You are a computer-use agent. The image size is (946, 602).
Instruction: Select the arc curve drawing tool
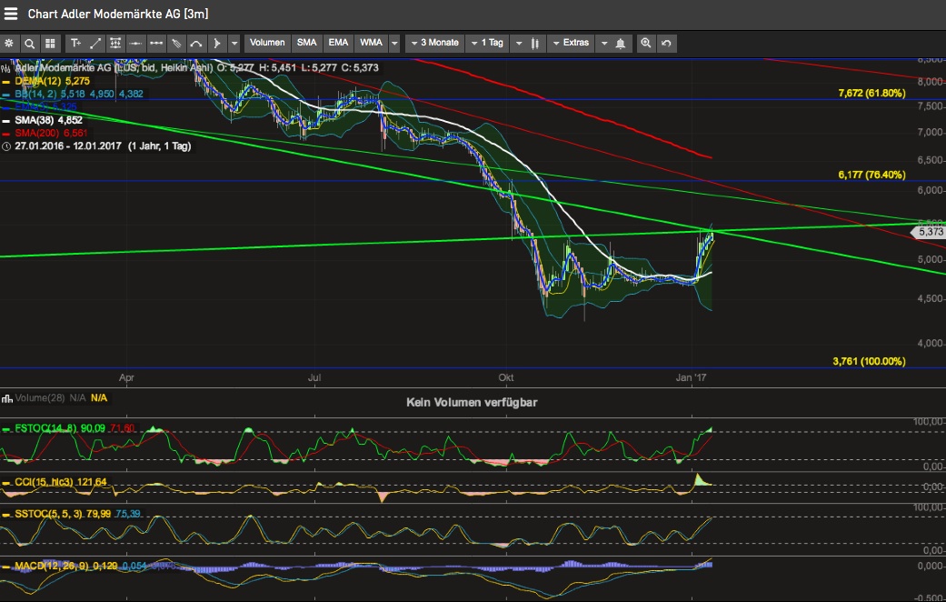coord(195,43)
